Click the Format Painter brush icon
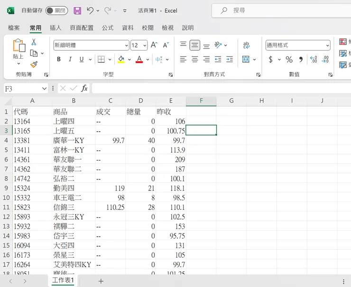The height and width of the screenshot is (287, 351). click(34, 64)
